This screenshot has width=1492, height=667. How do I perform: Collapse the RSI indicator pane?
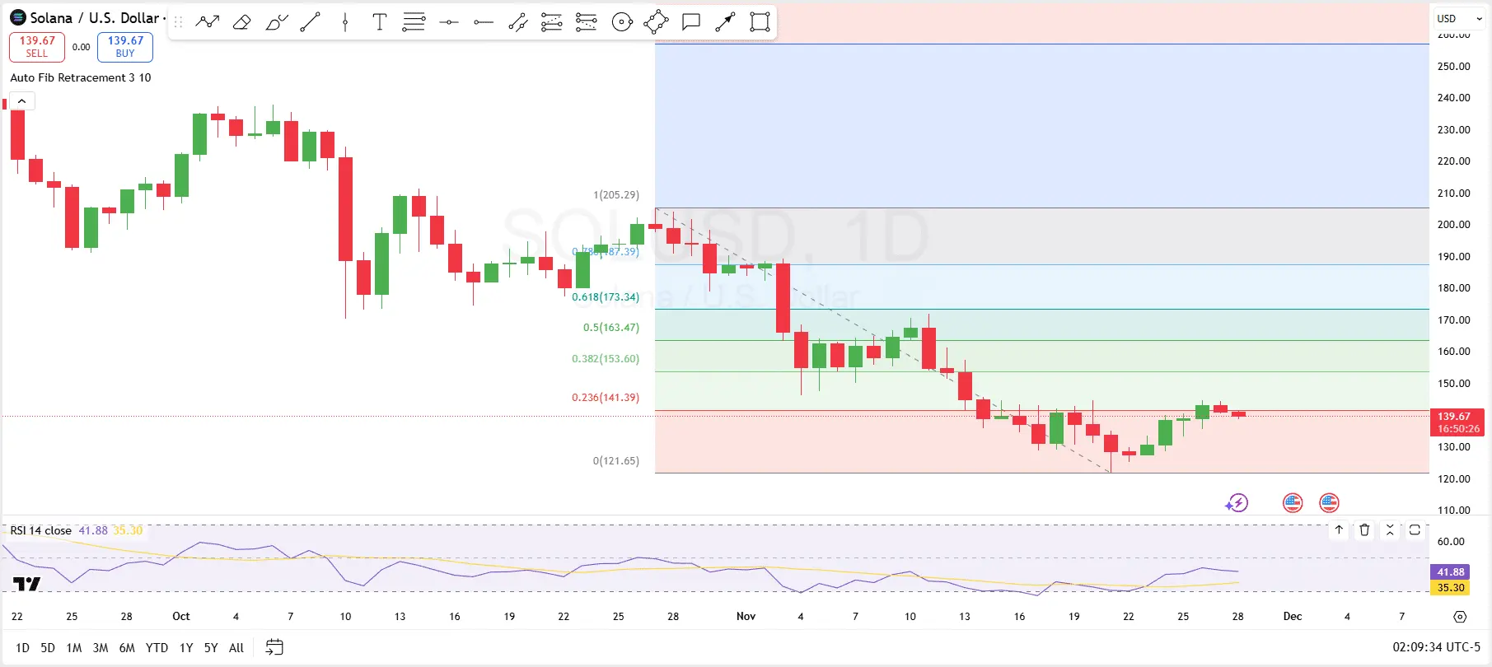pos(1390,530)
